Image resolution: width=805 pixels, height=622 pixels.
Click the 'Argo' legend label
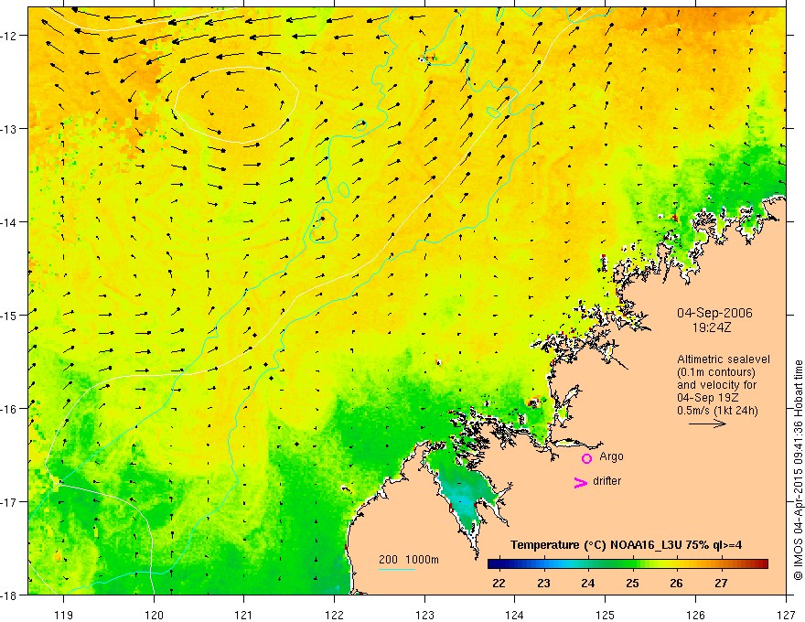[611, 456]
